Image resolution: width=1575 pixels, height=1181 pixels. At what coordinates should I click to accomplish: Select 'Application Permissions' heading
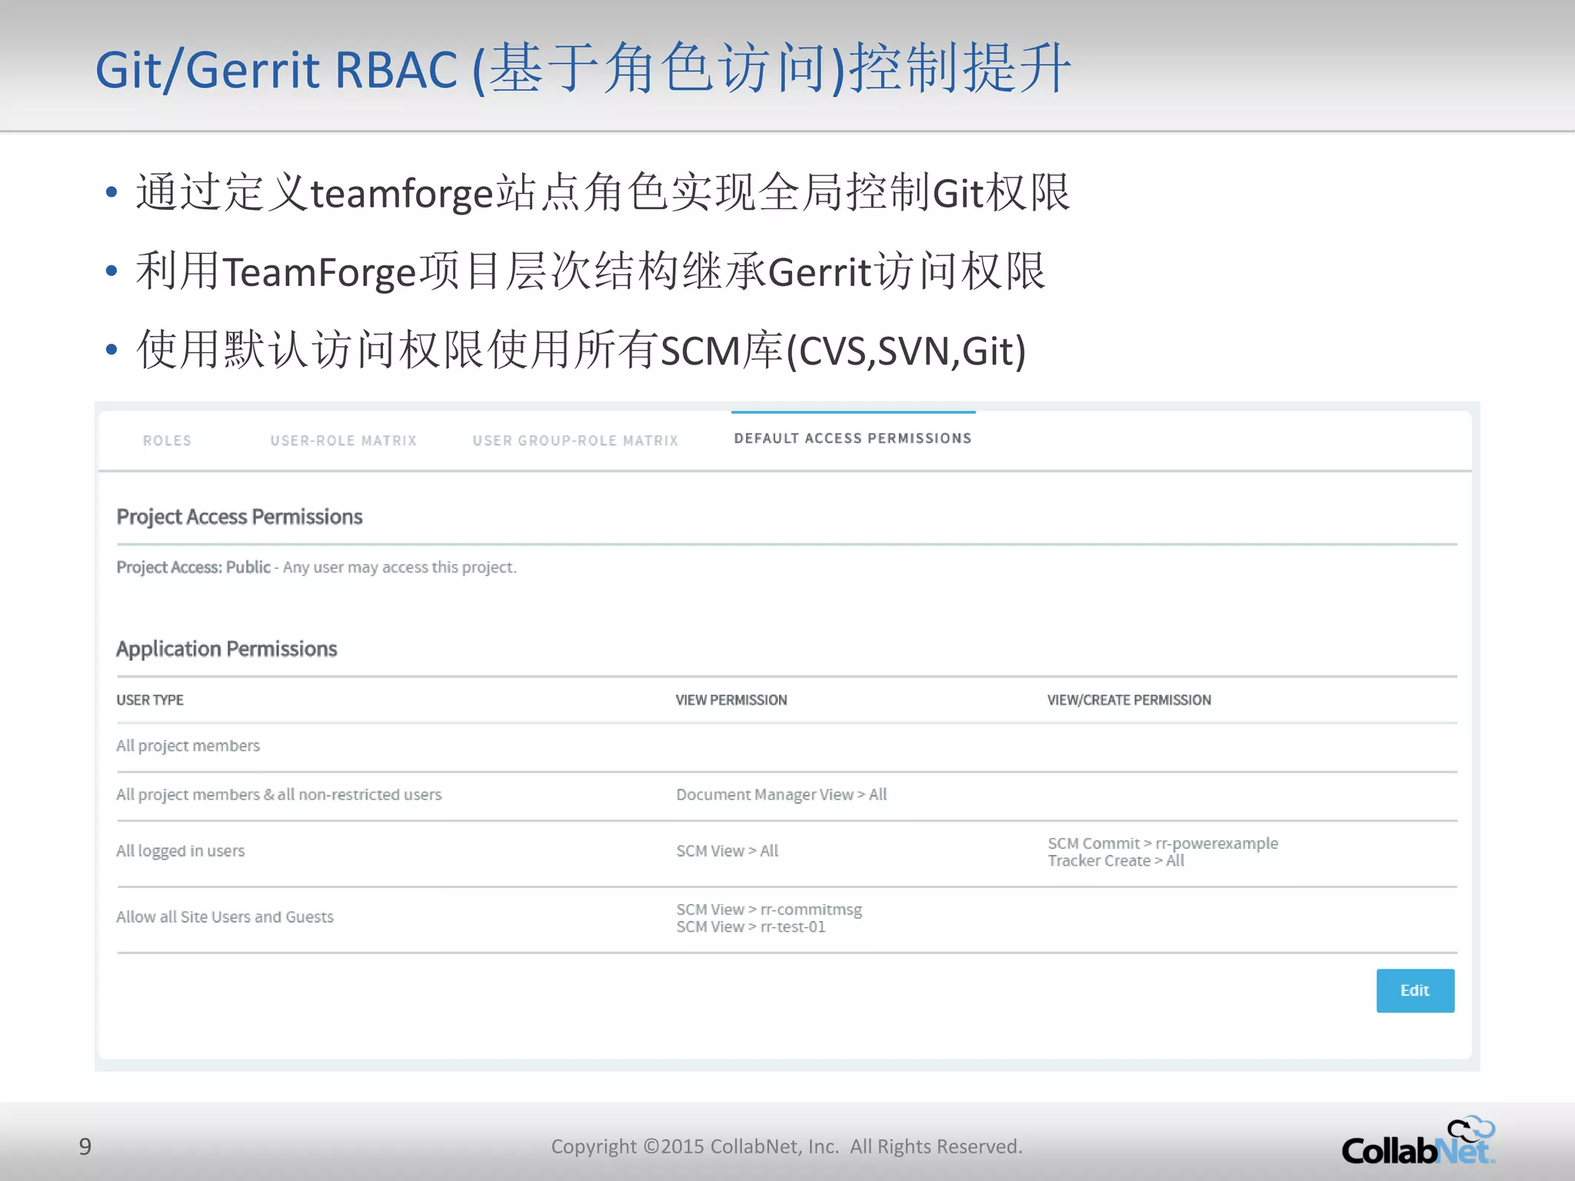(226, 649)
